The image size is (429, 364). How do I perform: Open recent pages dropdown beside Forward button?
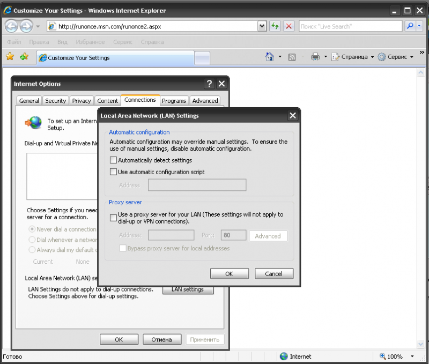click(38, 26)
